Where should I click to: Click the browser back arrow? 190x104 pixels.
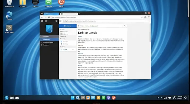point(42,17)
